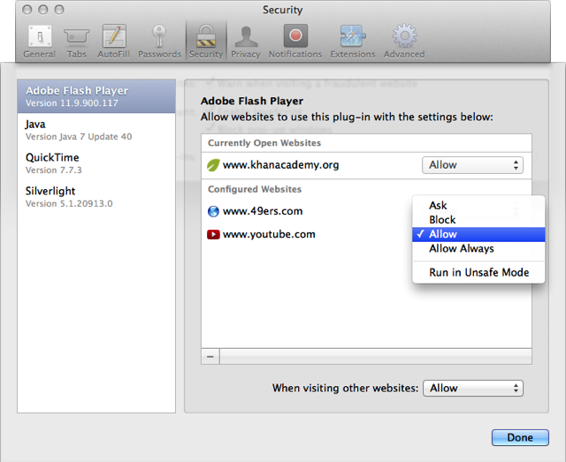Select Java in the plug-in list
The width and height of the screenshot is (566, 462).
tap(35, 125)
